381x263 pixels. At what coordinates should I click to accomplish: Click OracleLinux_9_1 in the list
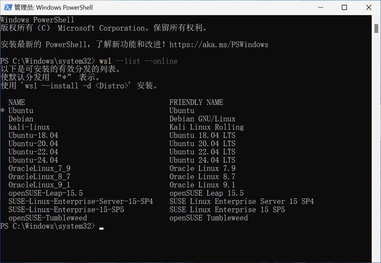click(x=39, y=185)
